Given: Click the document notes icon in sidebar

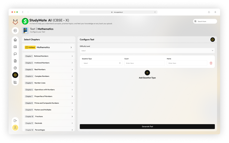Looking at the screenshot, I should tap(15, 61).
